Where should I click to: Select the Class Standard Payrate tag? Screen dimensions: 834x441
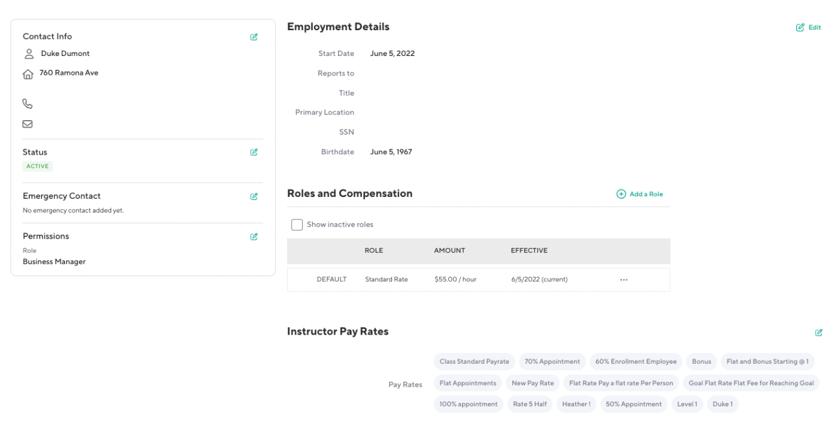tap(474, 362)
